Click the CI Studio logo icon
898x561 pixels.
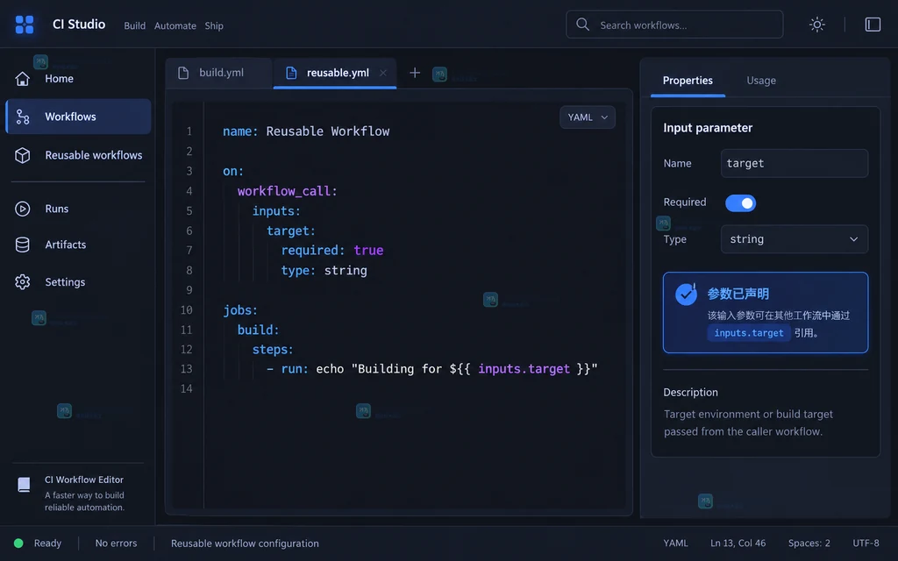[x=24, y=25]
